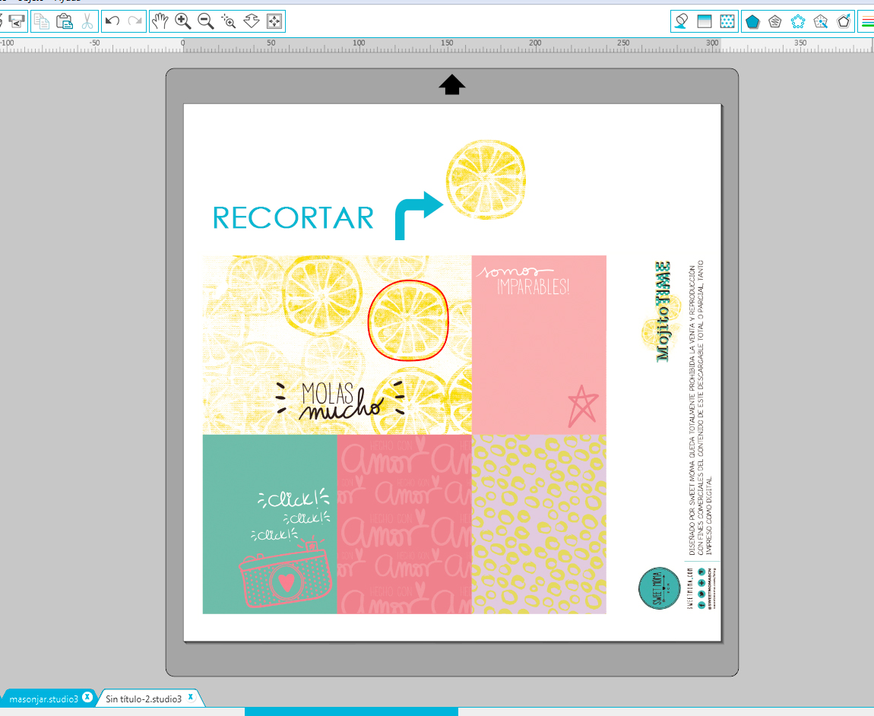This screenshot has height=716, width=874.
Task: Select the Pan hand tool
Action: pyautogui.click(x=160, y=22)
